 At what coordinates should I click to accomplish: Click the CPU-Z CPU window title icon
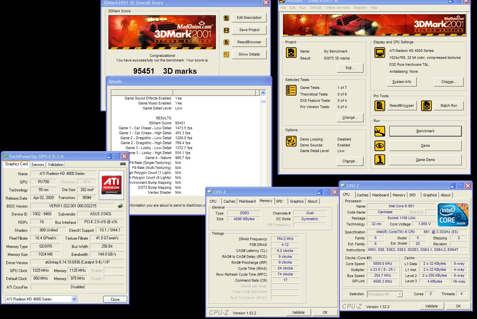[x=343, y=186]
